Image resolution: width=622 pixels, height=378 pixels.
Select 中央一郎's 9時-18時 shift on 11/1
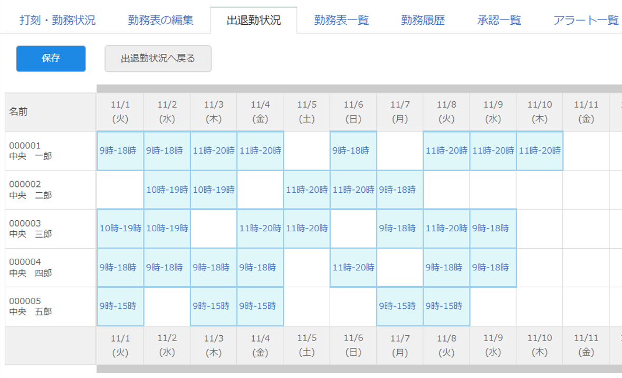coord(120,150)
